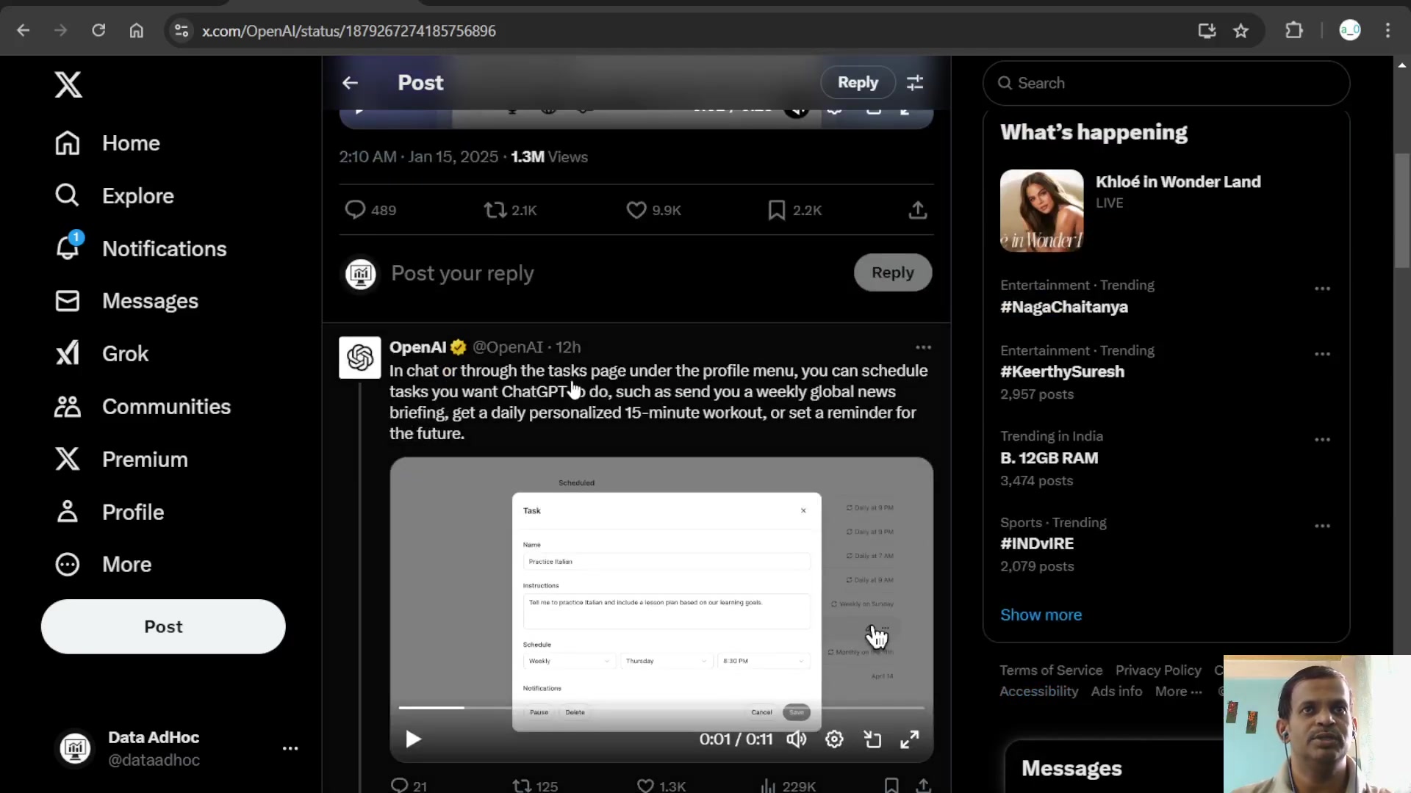
Task: Reload the page in browser
Action: [x=98, y=30]
